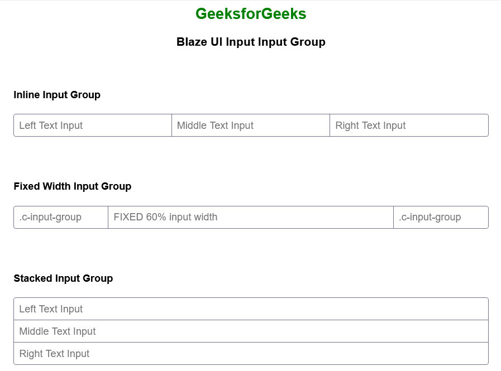Click the green GeeksforGeeks title
The image size is (501, 371).
point(251,14)
